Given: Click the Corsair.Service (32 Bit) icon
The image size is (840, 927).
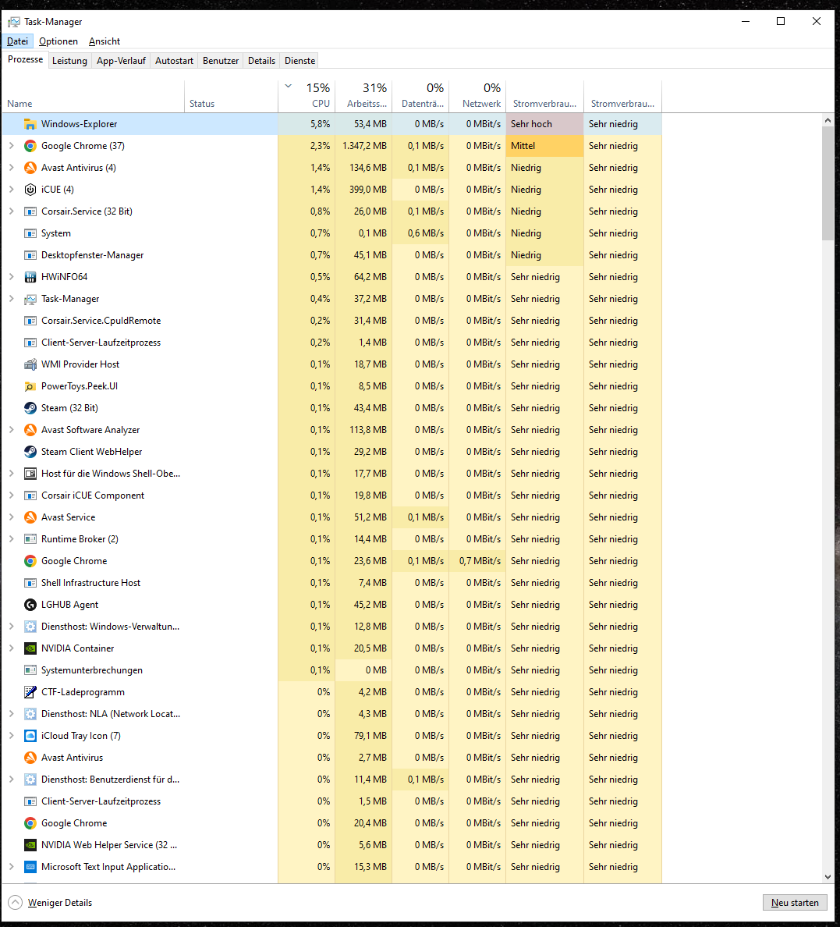Looking at the screenshot, I should tap(30, 211).
